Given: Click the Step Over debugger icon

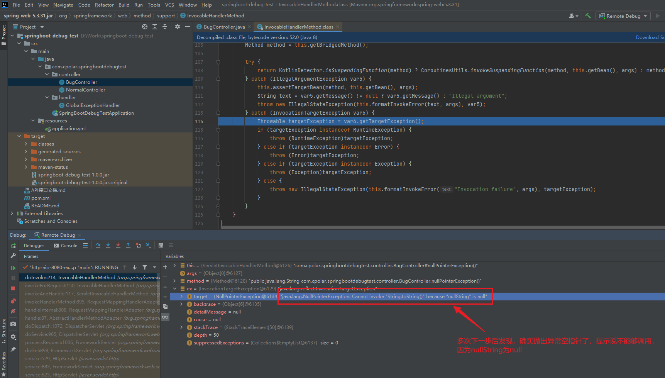Looking at the screenshot, I should pyautogui.click(x=98, y=245).
